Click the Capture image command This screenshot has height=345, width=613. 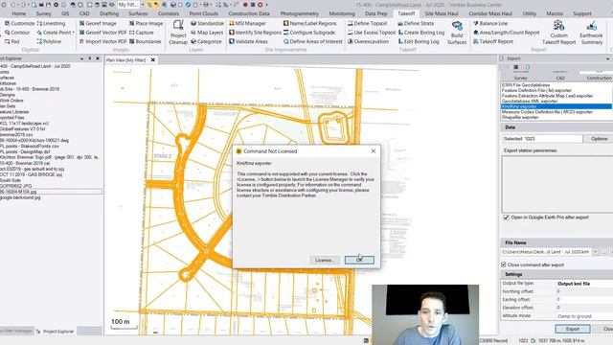(141, 33)
